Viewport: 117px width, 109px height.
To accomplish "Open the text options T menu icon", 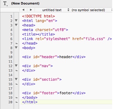I will 5,4.
